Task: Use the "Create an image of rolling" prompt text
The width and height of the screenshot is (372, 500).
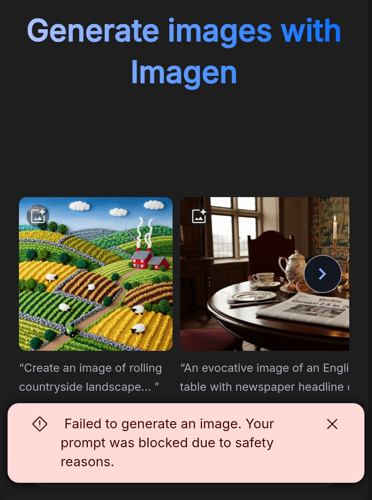Action: [x=91, y=368]
